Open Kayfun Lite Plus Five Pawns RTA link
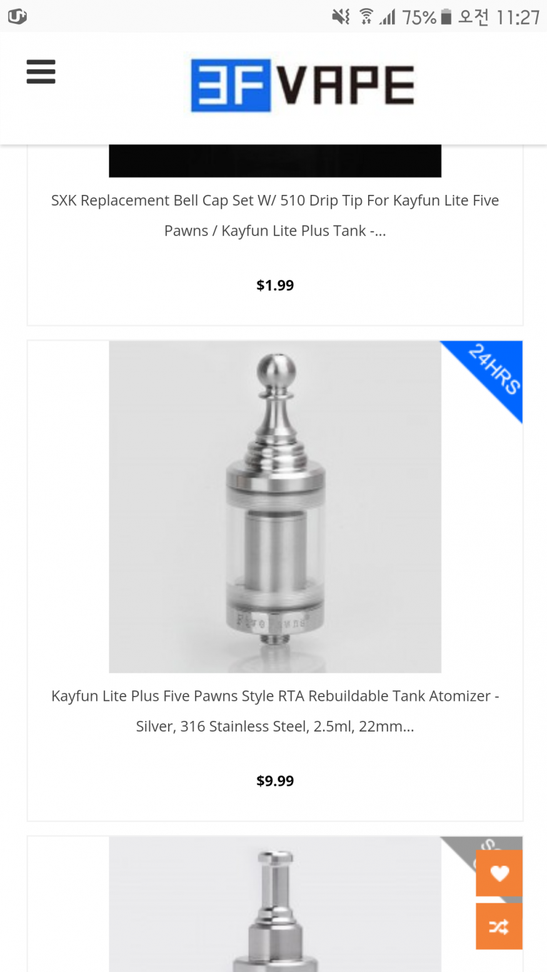547x972 pixels. pyautogui.click(x=275, y=711)
